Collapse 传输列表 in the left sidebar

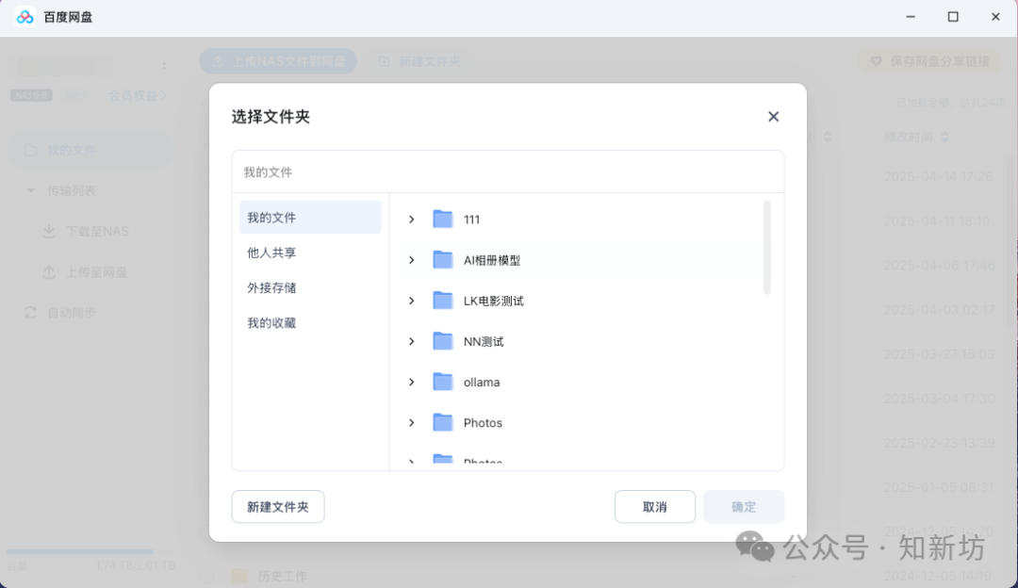point(29,189)
